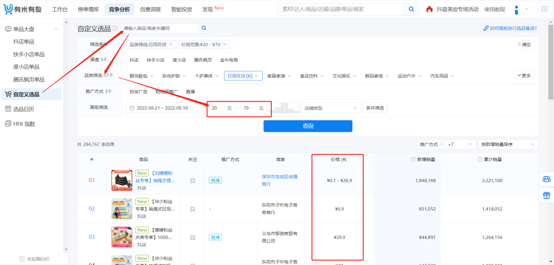Screen dimensions: 554x265
Task: Select 快手小店单品 in the sidebar
Action: pyautogui.click(x=29, y=54)
